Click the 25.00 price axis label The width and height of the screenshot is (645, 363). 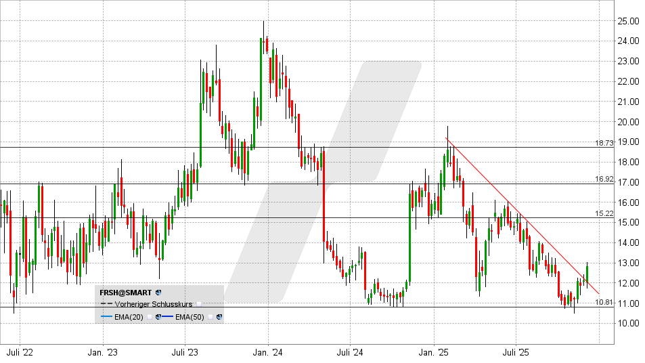[628, 20]
